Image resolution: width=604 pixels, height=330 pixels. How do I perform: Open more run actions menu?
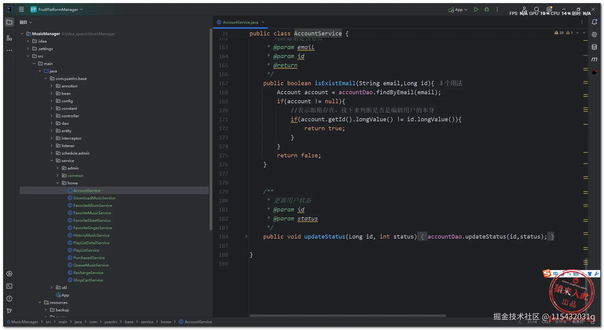497,10
